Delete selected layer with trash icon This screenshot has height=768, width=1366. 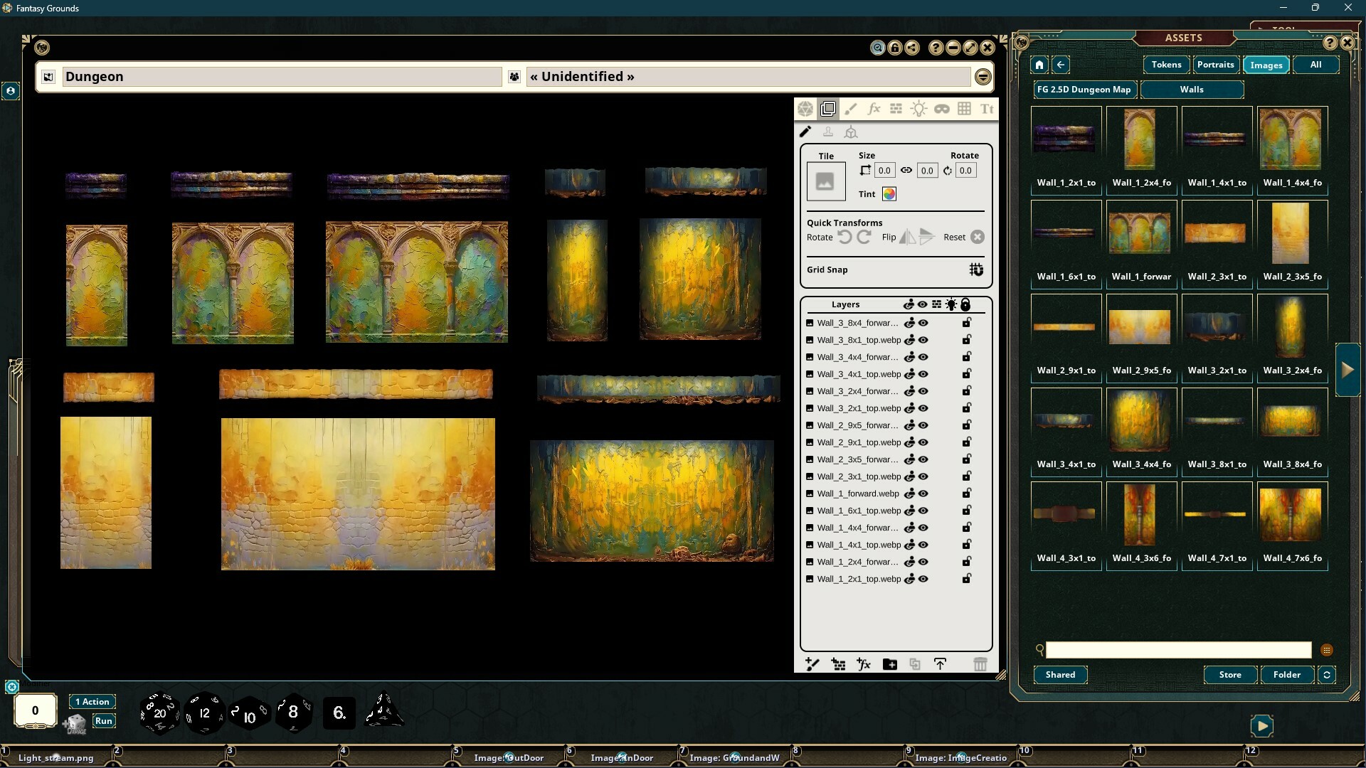[981, 663]
